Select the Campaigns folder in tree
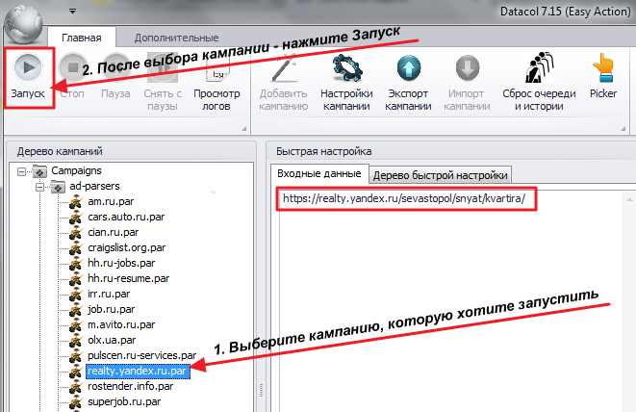The height and width of the screenshot is (412, 636). 76,170
